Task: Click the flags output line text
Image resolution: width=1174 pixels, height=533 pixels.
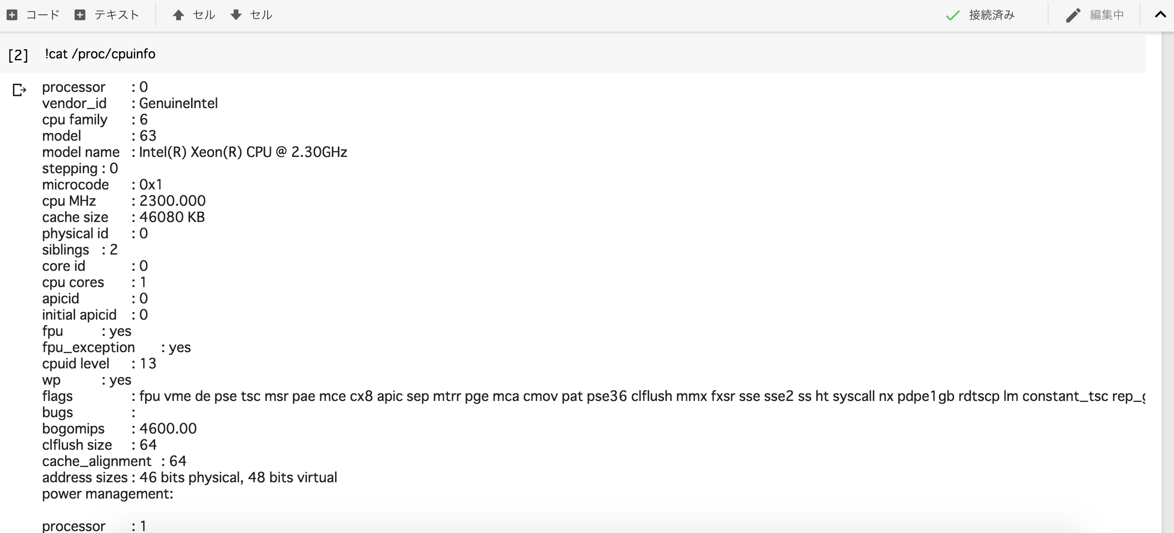Action: point(594,396)
